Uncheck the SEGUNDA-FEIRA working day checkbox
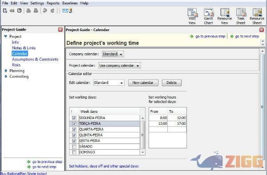 [74, 118]
